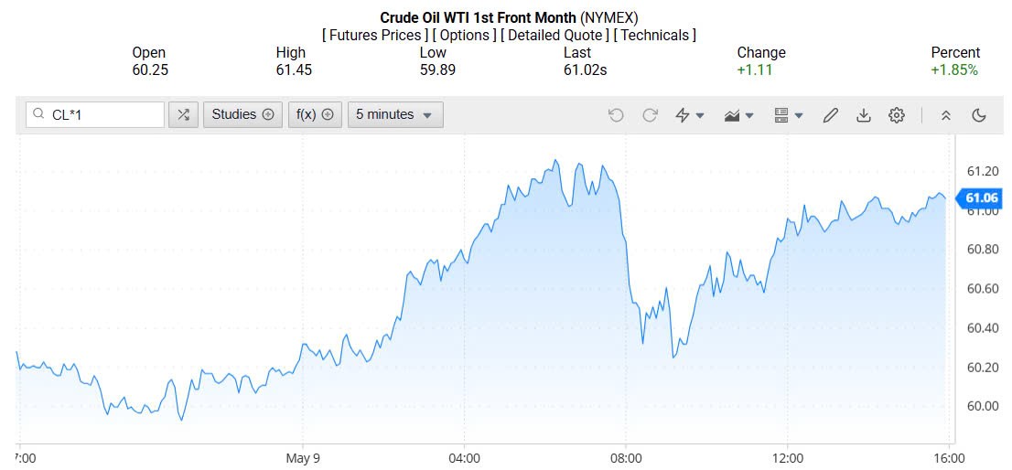Open the Detailed Quote link
This screenshot has height=470, width=1012.
coord(555,35)
